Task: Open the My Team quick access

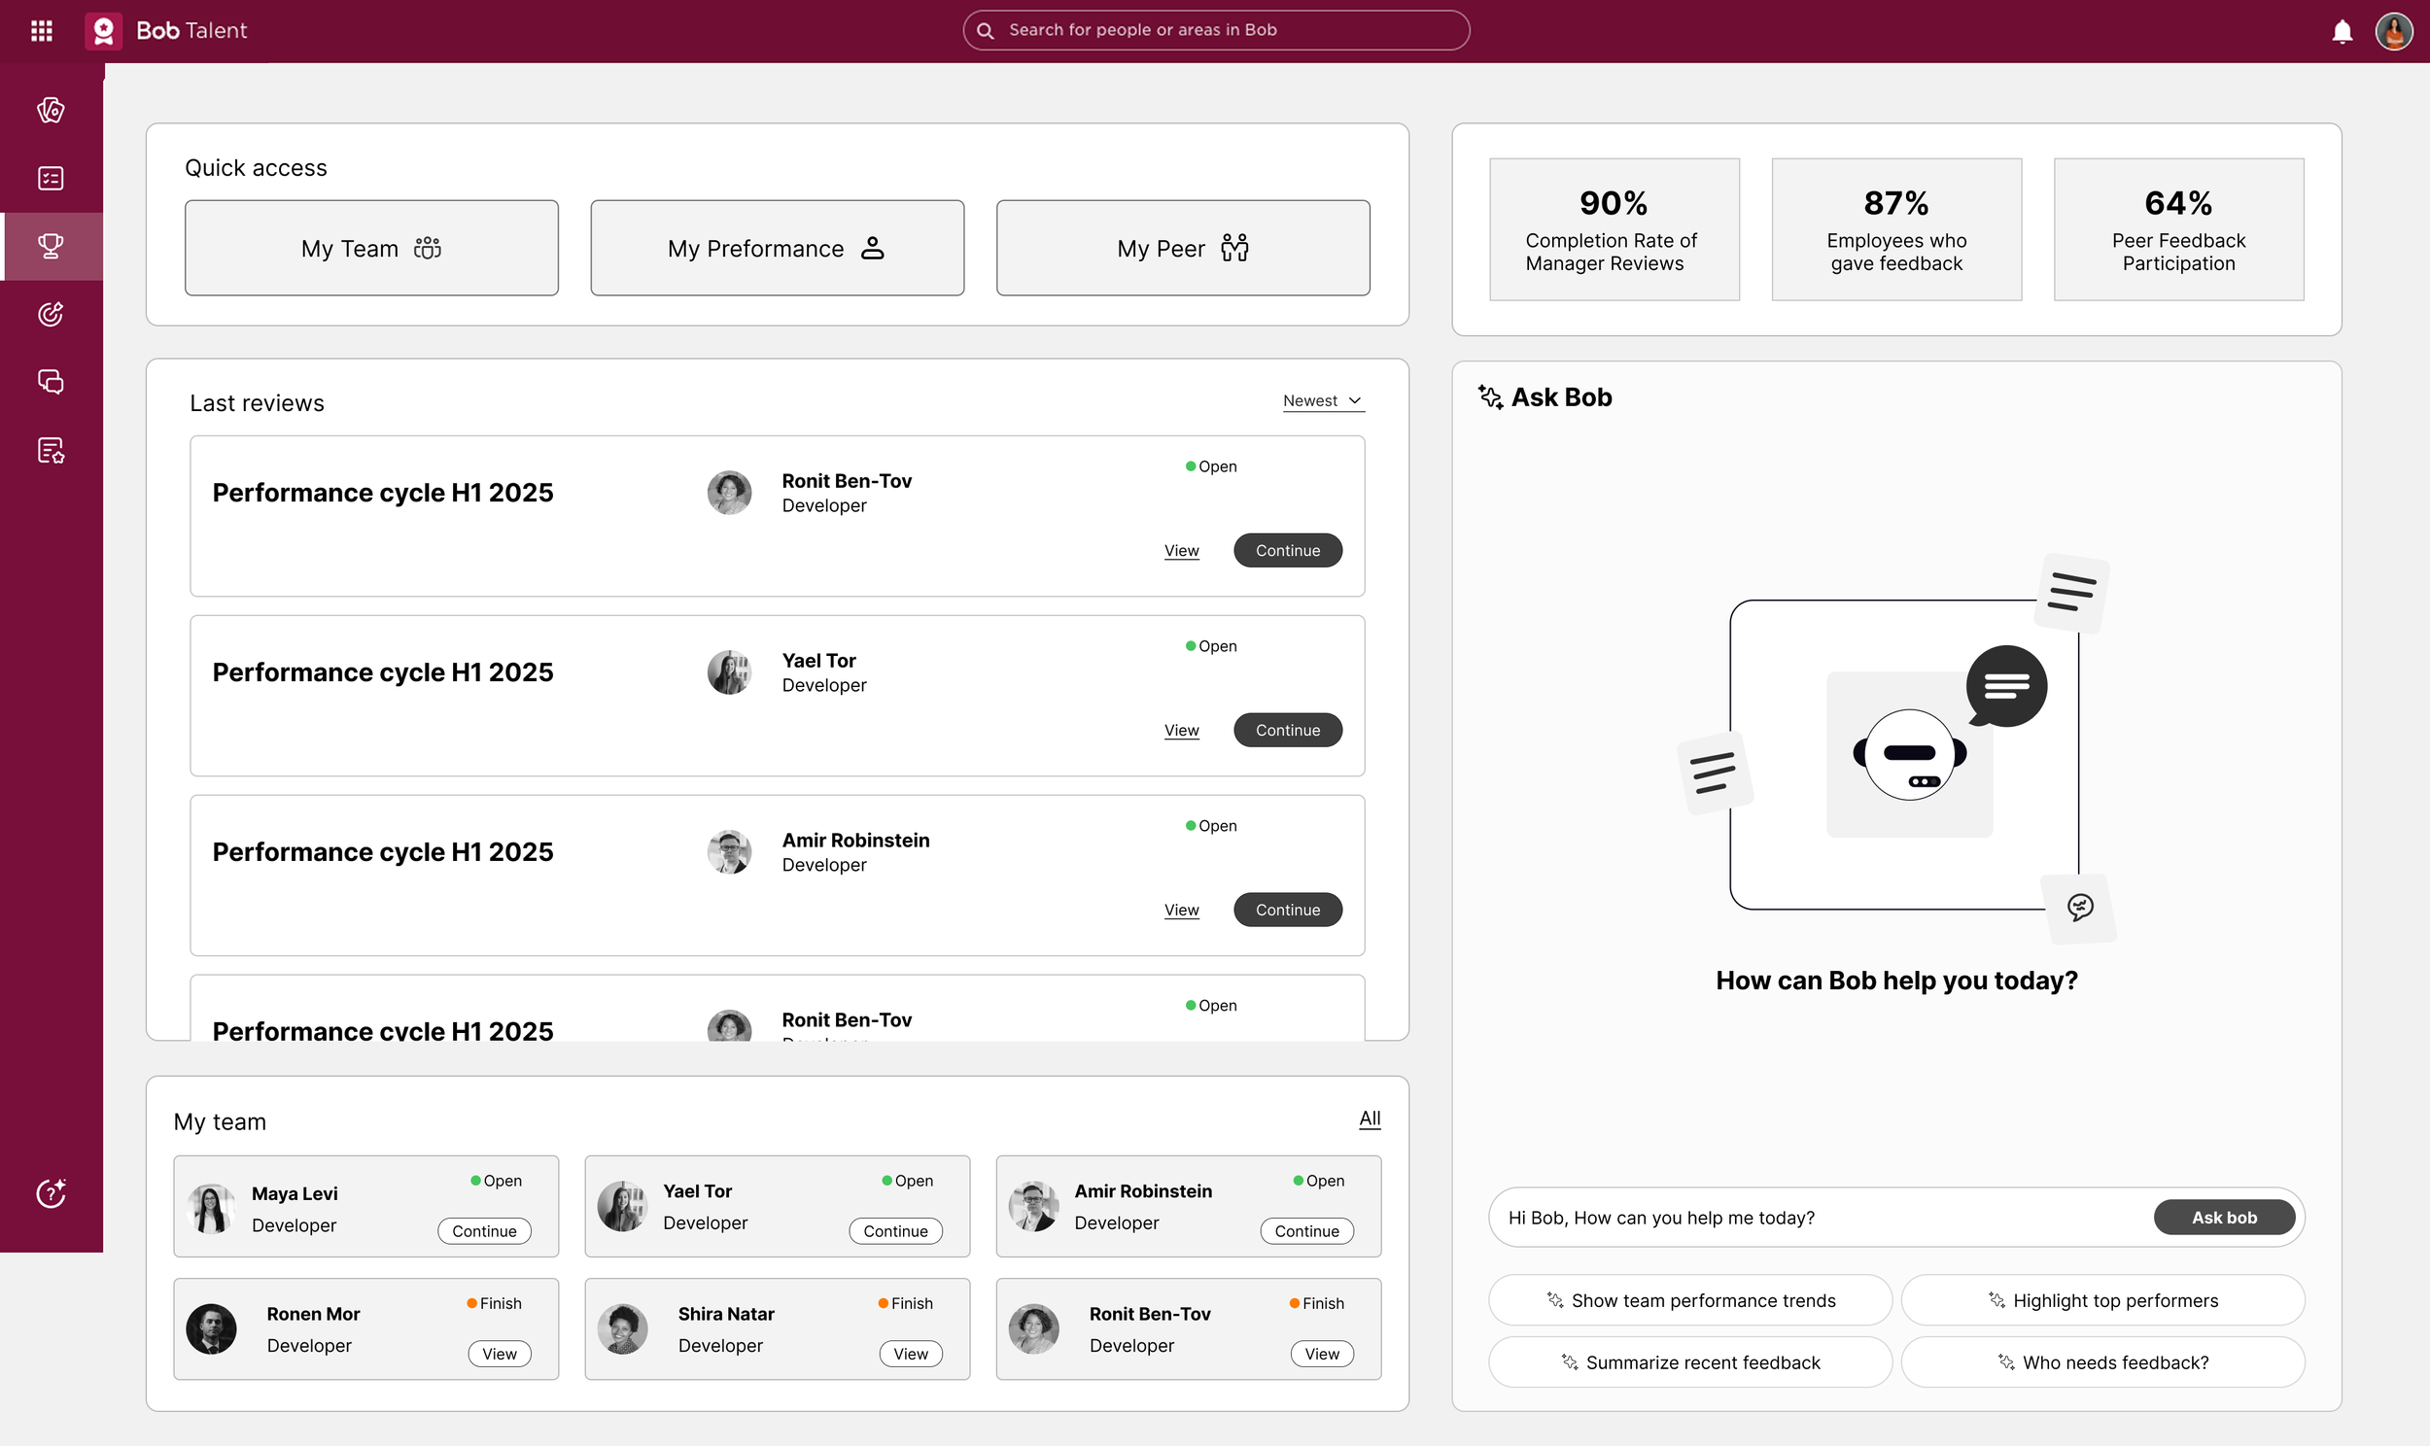Action: 371,249
